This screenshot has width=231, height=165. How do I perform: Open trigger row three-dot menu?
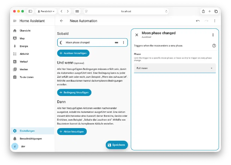123,43
